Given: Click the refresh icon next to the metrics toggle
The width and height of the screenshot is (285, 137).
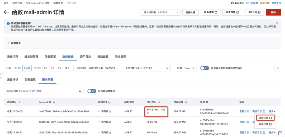Looking at the screenshot, I should [278, 68].
